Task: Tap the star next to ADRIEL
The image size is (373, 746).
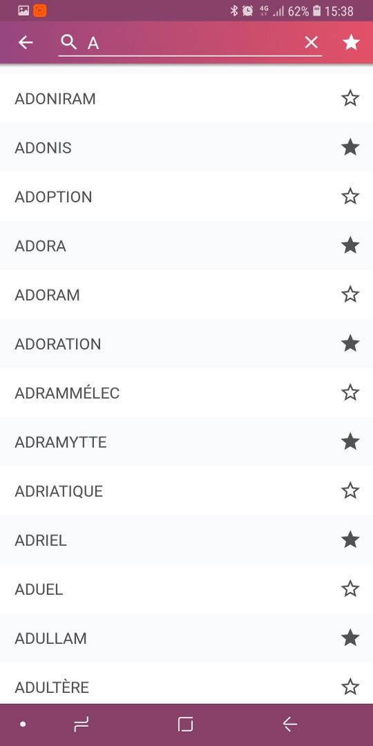Action: pos(350,540)
